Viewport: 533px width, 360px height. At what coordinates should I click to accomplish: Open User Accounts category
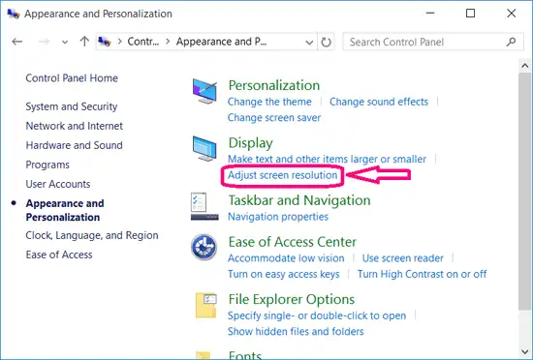click(x=58, y=184)
